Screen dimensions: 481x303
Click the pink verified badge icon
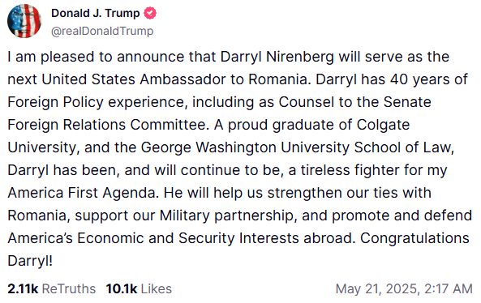[150, 13]
